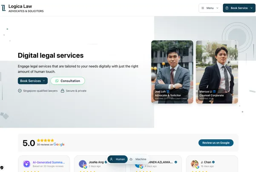256x172 pixels.
Task: Click the 2 days ago review date
Action: tap(95, 166)
